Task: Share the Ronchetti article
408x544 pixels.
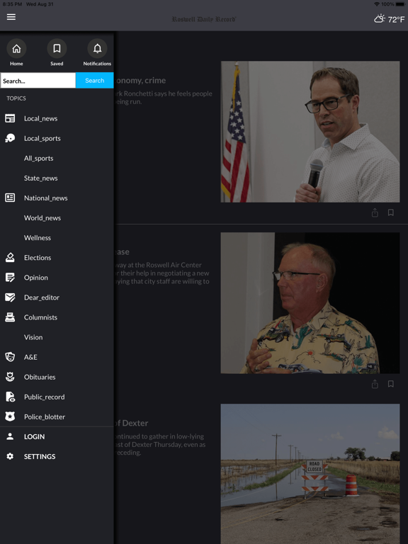Action: tap(375, 212)
